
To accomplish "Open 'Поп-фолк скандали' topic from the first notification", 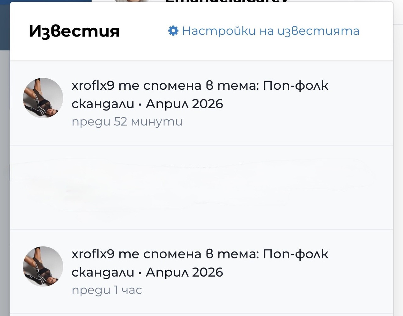I will pos(200,94).
